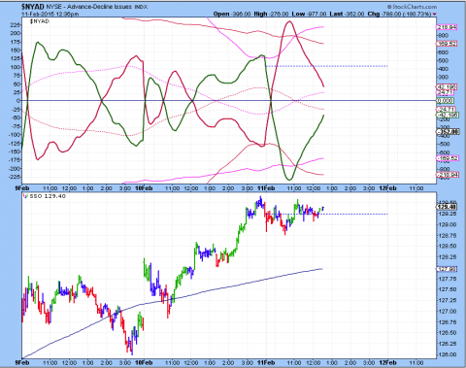Screen dimensions: 466x368
Task: Click the 126.00 price axis label
Action: coord(447,354)
